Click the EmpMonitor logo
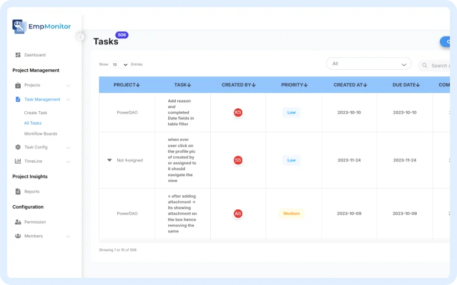Viewport: 457px width, 285px height. click(41, 26)
